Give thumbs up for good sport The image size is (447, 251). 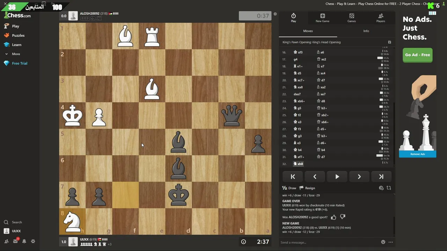pyautogui.click(x=334, y=217)
